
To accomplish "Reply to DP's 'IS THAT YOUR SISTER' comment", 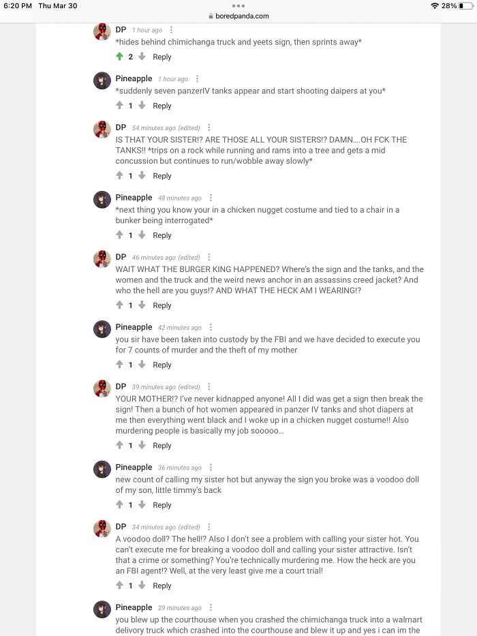I will point(162,176).
